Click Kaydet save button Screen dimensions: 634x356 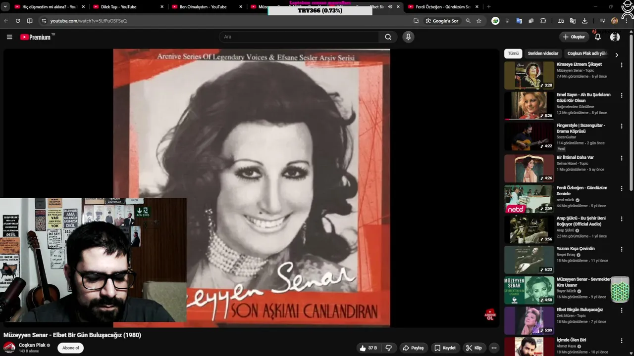pyautogui.click(x=445, y=348)
